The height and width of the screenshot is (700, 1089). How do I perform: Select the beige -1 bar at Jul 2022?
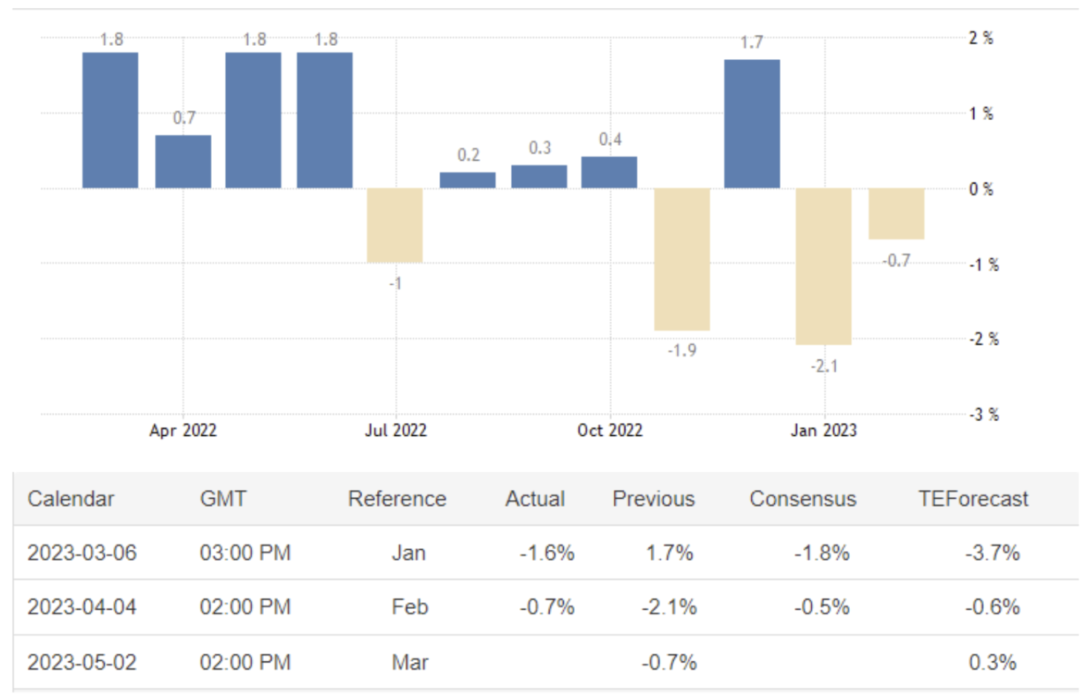point(395,225)
